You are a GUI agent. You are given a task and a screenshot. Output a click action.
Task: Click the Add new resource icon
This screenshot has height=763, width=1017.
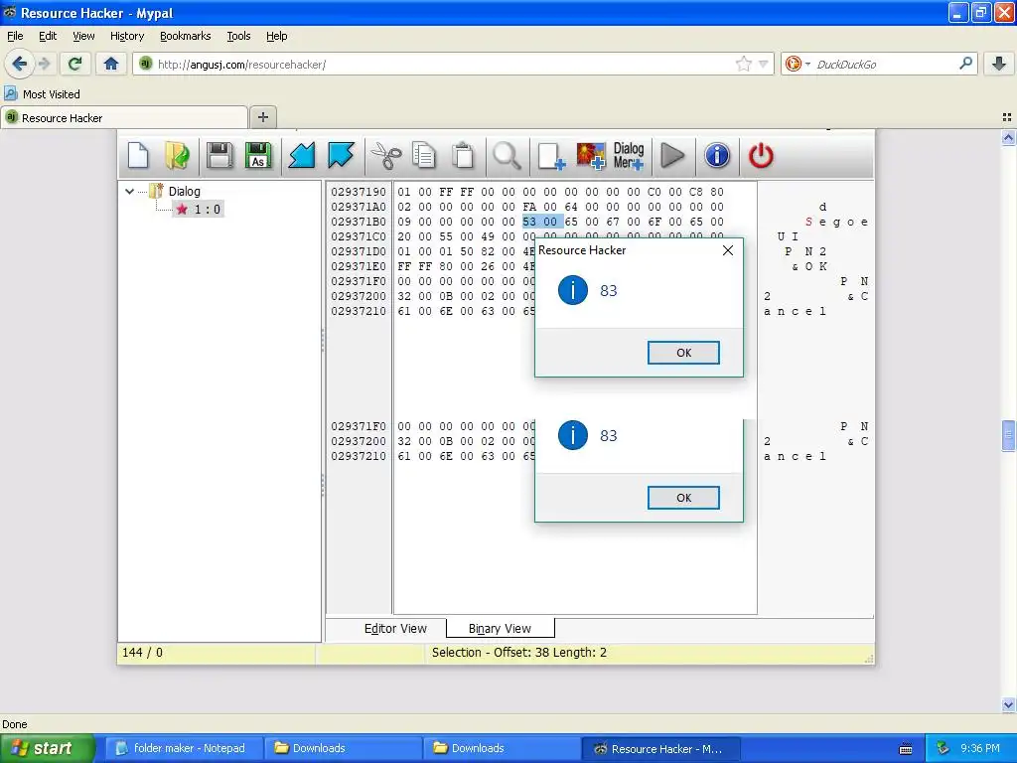tap(551, 156)
